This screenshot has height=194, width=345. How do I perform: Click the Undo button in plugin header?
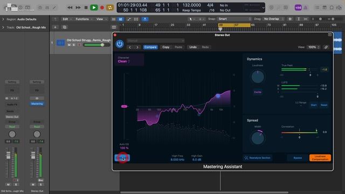(193, 47)
